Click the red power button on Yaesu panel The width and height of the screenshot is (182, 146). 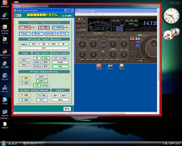point(79,23)
